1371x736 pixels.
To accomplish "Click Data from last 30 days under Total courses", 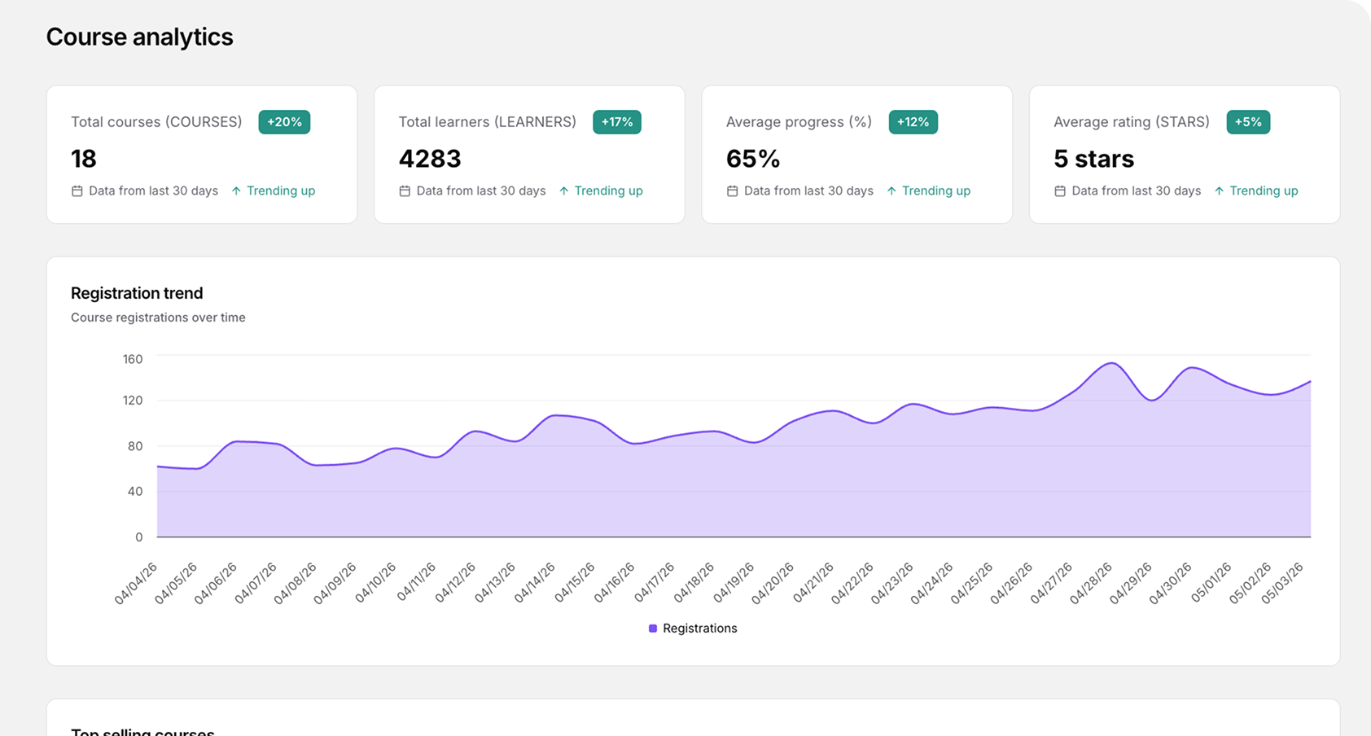I will point(153,191).
